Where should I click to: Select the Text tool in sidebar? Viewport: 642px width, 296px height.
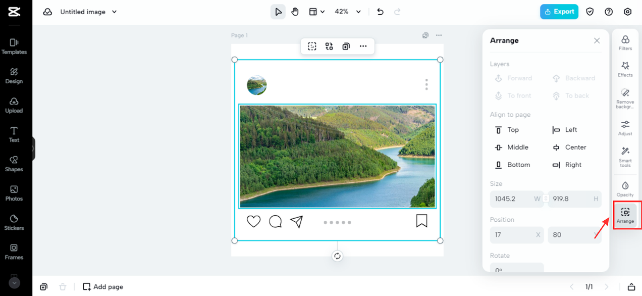[x=14, y=134]
